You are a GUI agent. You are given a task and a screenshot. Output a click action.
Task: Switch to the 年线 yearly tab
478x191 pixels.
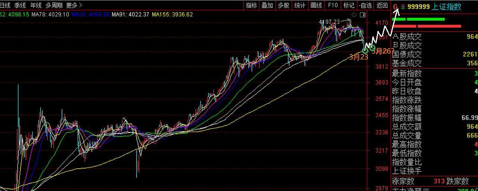click(x=36, y=5)
